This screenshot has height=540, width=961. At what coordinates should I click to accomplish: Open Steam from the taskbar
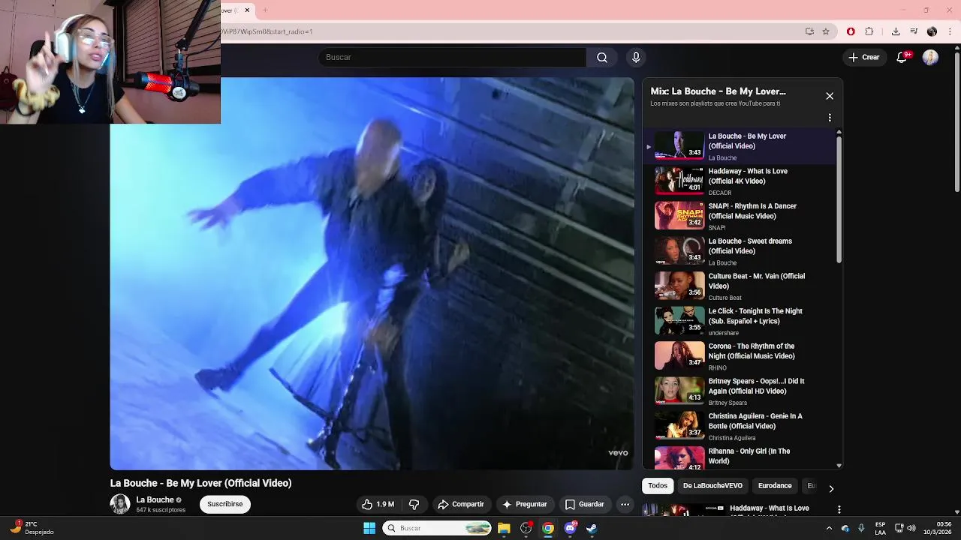tap(592, 528)
